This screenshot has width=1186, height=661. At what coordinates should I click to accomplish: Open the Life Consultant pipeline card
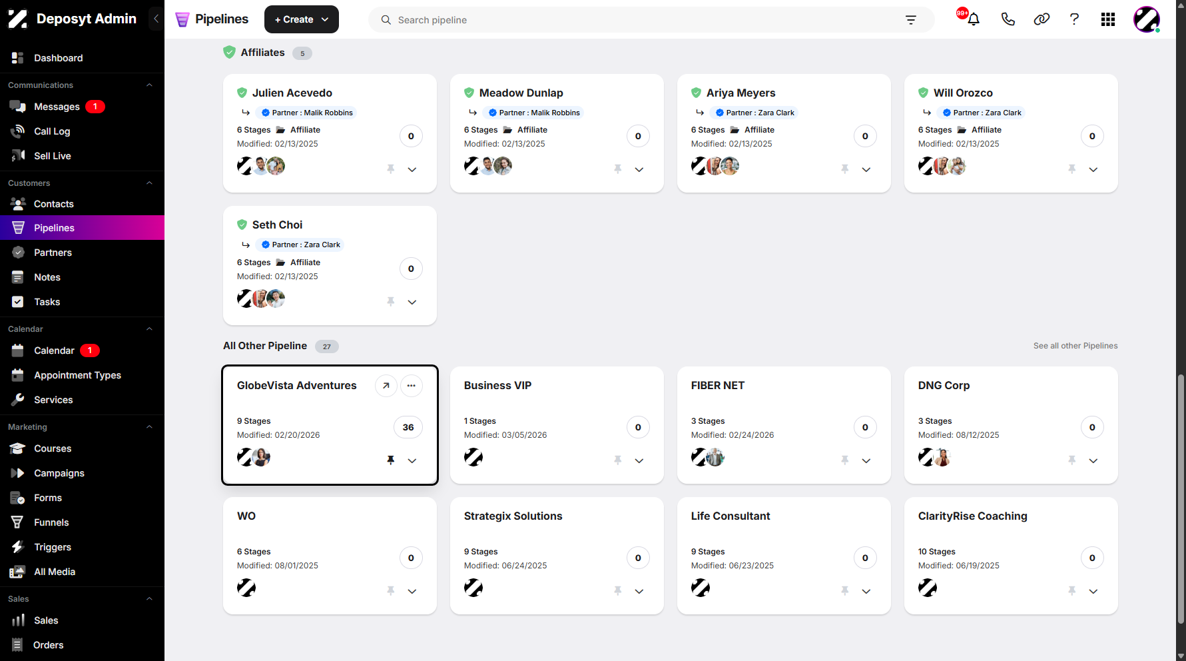[x=784, y=556]
